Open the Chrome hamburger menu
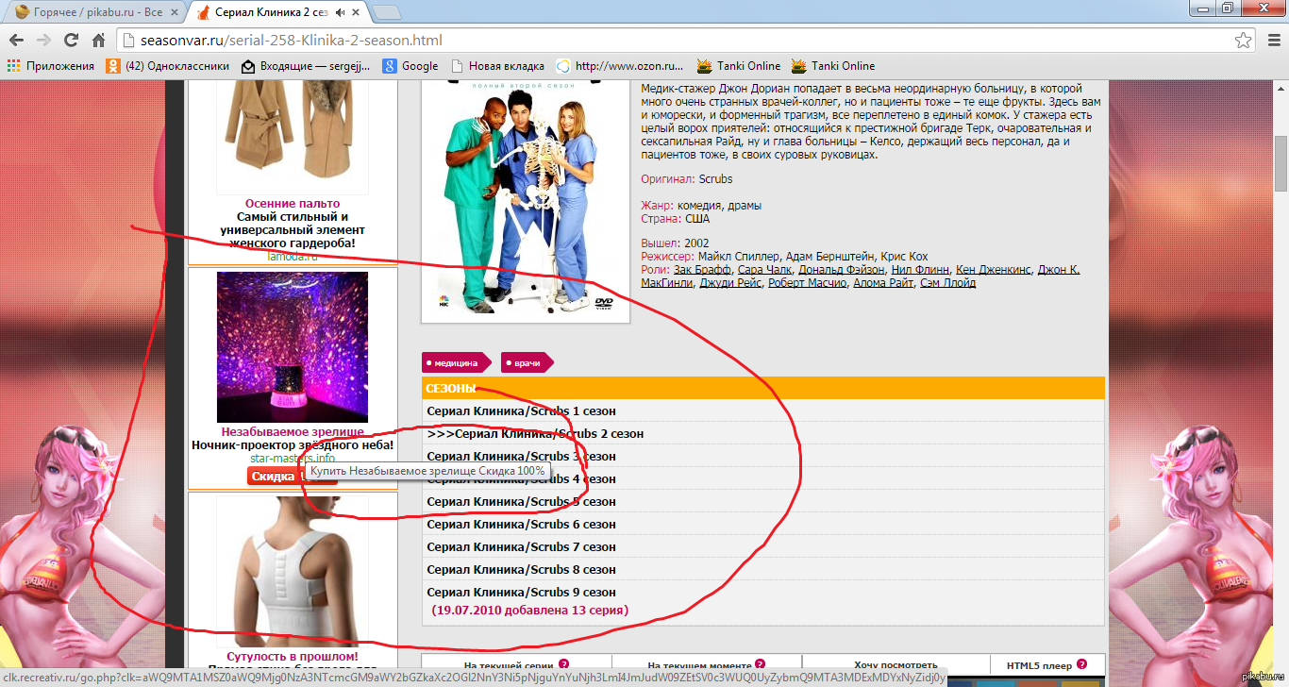The width and height of the screenshot is (1289, 687). (x=1271, y=41)
